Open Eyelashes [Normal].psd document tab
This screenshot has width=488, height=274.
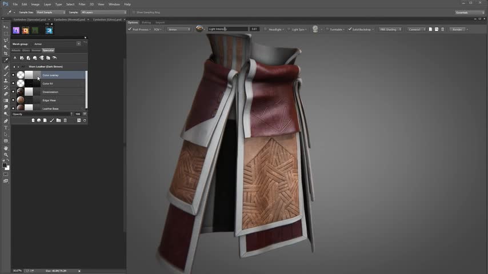pos(69,19)
